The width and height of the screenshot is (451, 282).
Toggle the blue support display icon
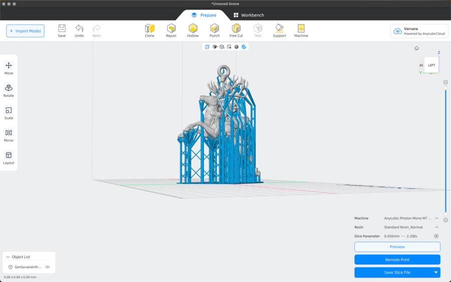(244, 47)
